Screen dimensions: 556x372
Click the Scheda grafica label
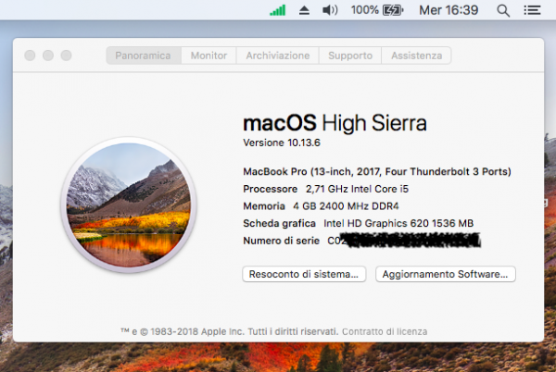(x=279, y=223)
